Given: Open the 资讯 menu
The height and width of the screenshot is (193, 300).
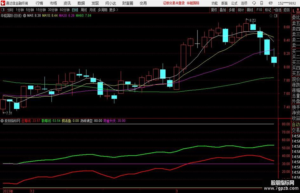Looking at the screenshot, I should click(x=67, y=3).
